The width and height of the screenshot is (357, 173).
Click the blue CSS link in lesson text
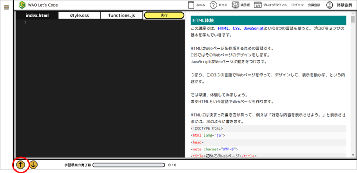[236, 29]
